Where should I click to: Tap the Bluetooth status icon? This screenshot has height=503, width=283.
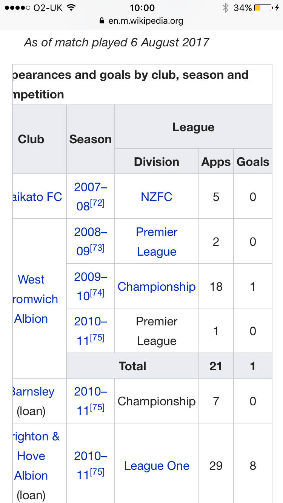pos(226,8)
